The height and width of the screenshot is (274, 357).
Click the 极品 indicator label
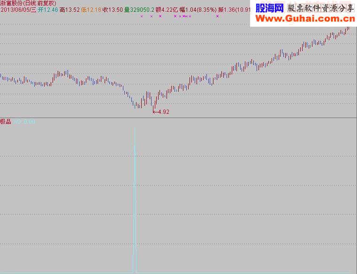(x=6, y=122)
